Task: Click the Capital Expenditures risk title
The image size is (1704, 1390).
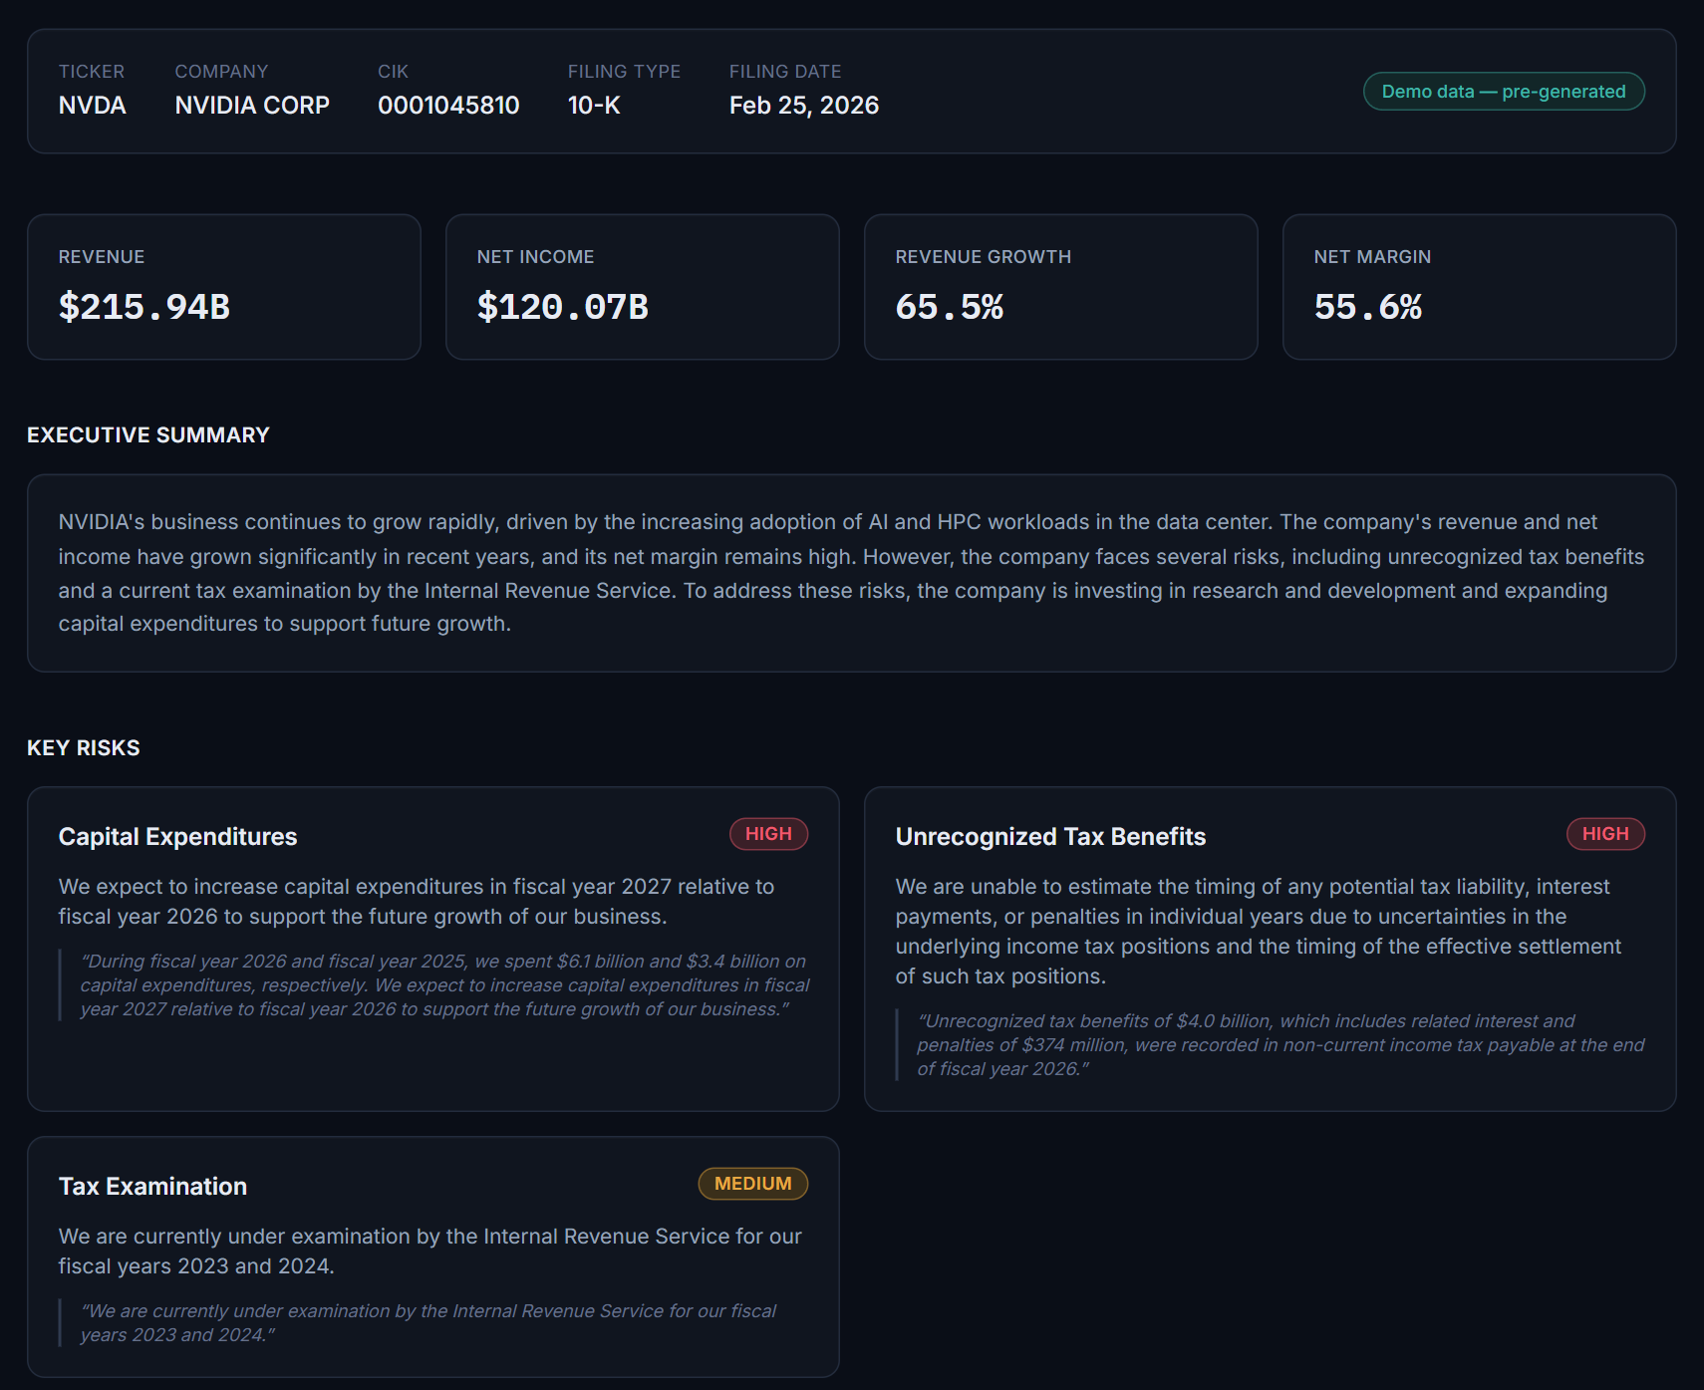Action: (x=178, y=837)
